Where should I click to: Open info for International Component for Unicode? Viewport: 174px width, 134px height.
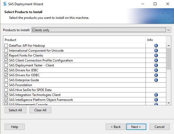point(156,51)
